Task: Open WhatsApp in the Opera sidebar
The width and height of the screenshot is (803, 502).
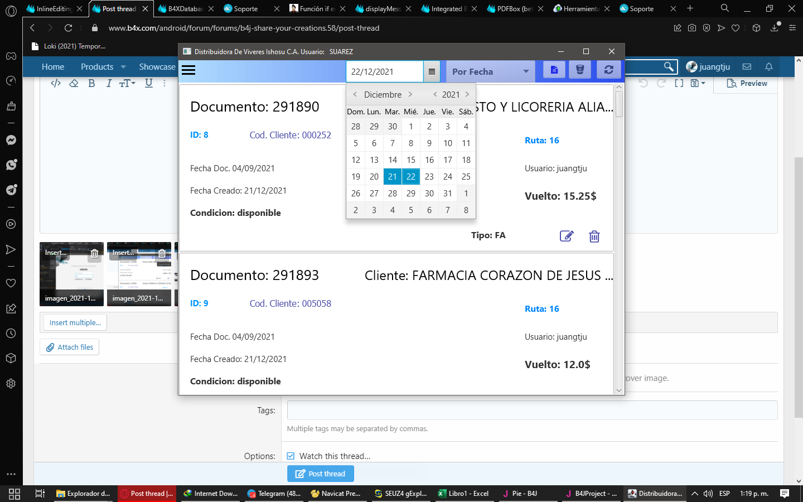Action: click(11, 165)
